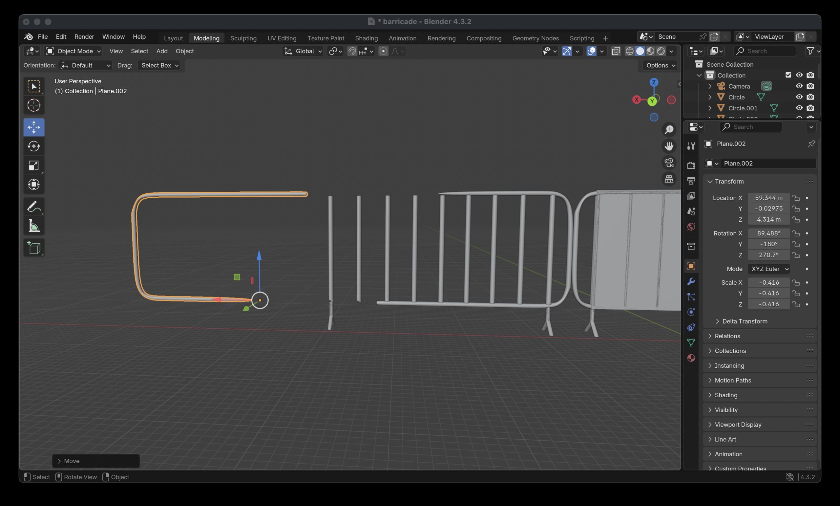
Task: Switch to the Sculpting workspace tab
Action: pyautogui.click(x=243, y=38)
